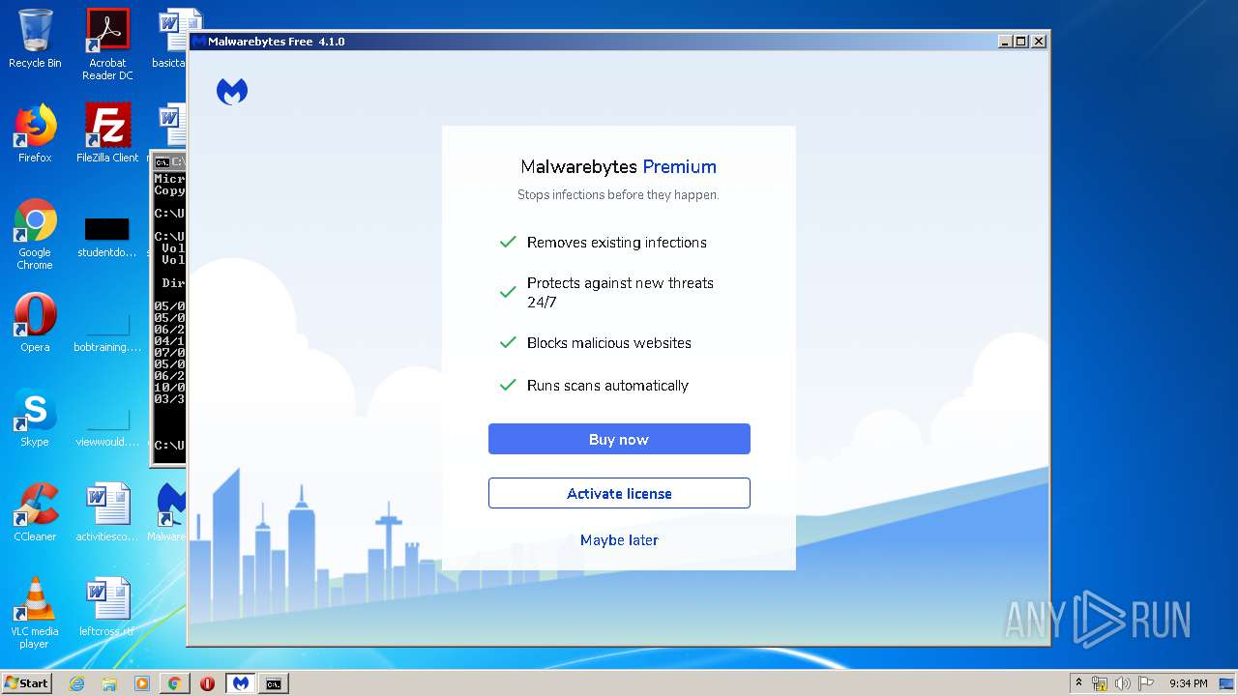The image size is (1238, 696).
Task: Choose the Maybe later link
Action: pos(619,540)
